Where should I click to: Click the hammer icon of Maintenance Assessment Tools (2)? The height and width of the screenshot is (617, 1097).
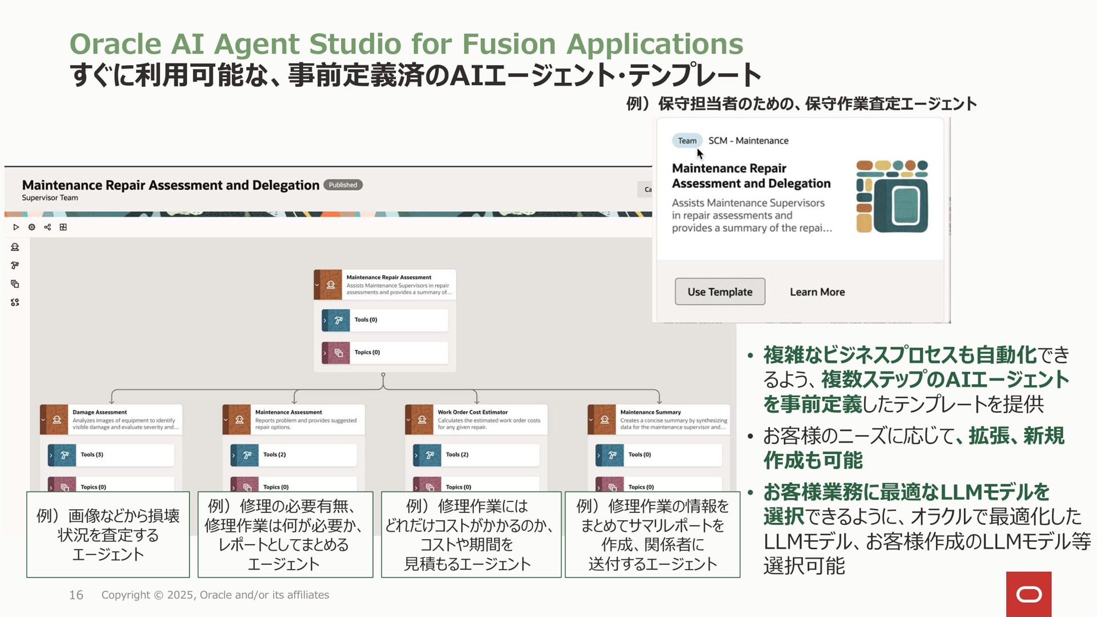247,455
